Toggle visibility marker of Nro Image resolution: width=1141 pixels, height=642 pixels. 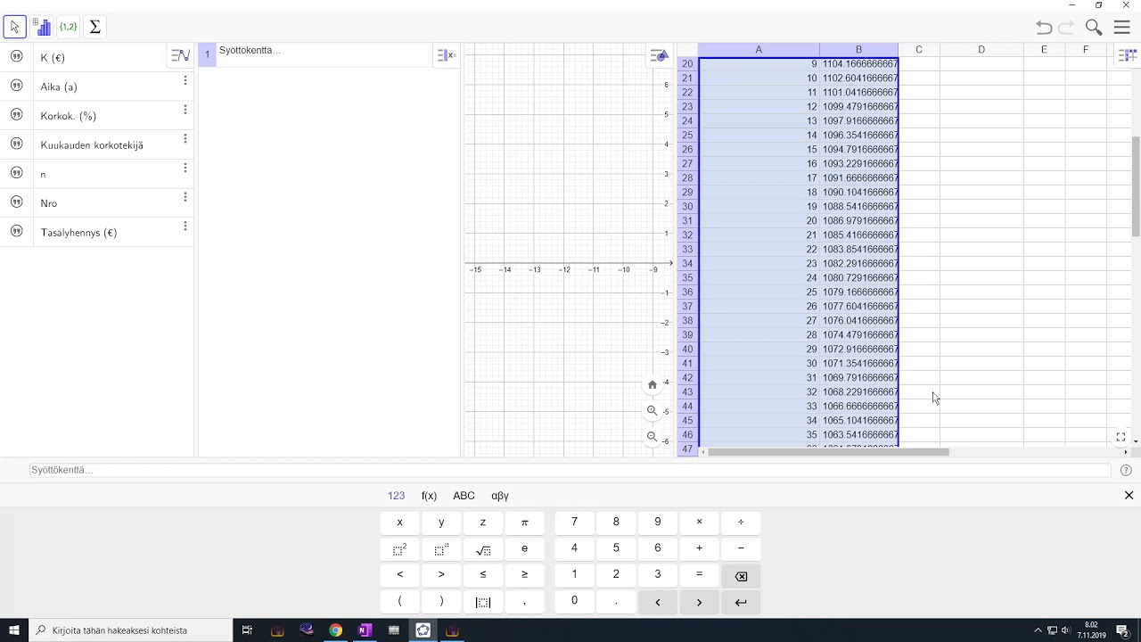16,202
